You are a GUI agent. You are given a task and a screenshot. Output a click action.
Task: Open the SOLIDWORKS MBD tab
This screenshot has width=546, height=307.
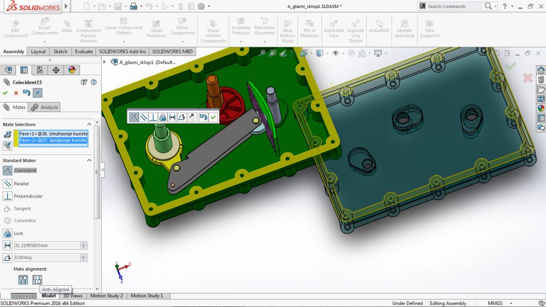tap(172, 52)
